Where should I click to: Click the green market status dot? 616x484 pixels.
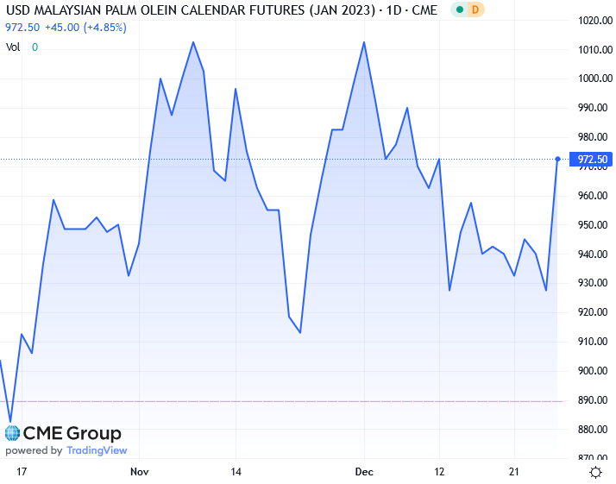(x=459, y=9)
